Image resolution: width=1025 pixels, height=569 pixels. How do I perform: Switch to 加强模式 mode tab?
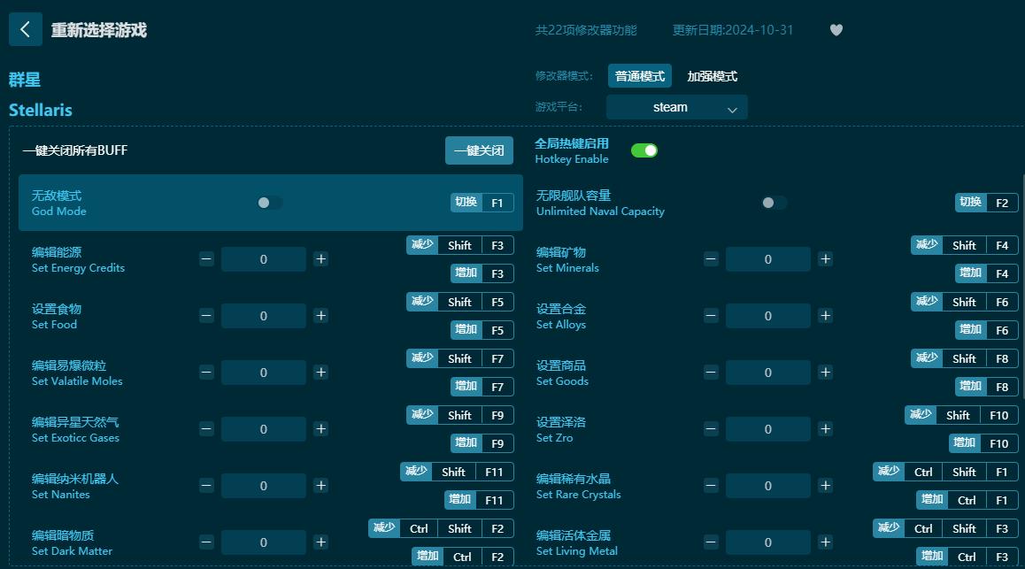(x=711, y=76)
